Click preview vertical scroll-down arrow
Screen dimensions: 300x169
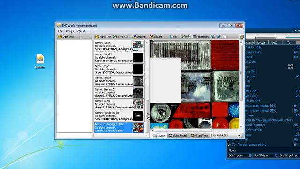coord(241,126)
